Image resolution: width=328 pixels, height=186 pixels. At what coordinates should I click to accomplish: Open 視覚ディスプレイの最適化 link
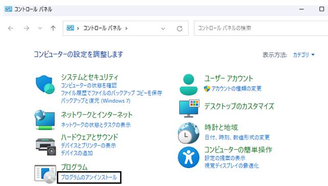231,166
